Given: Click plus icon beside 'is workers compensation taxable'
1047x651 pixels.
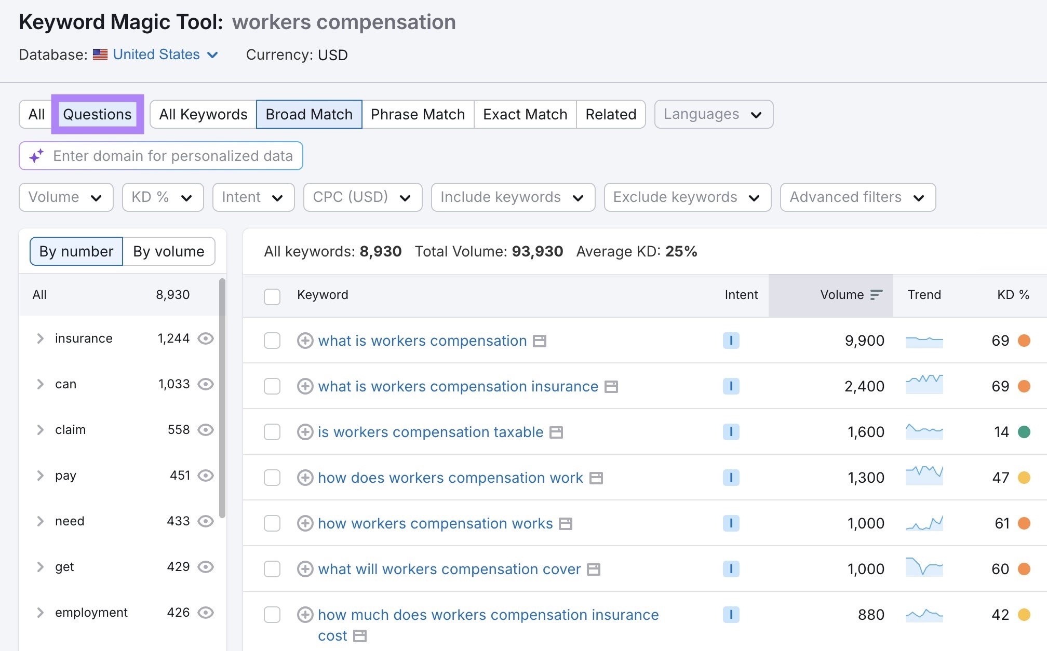Looking at the screenshot, I should (305, 432).
